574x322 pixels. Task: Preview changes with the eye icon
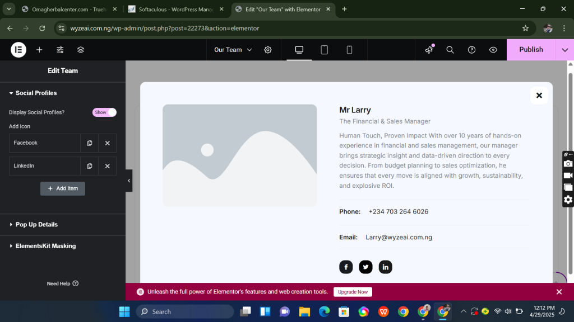[x=493, y=50]
